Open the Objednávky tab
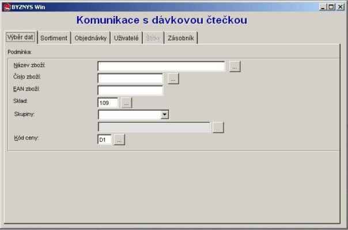The height and width of the screenshot is (230, 348). tap(90, 38)
